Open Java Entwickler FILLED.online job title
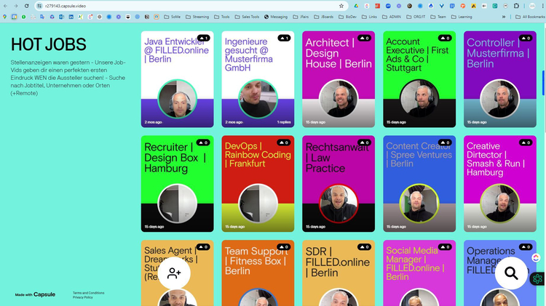 pos(177,50)
